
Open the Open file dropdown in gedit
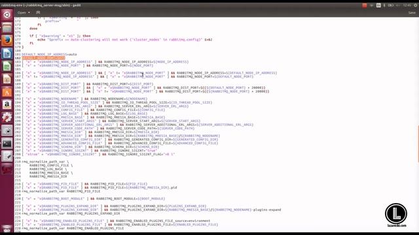[x=24, y=12]
